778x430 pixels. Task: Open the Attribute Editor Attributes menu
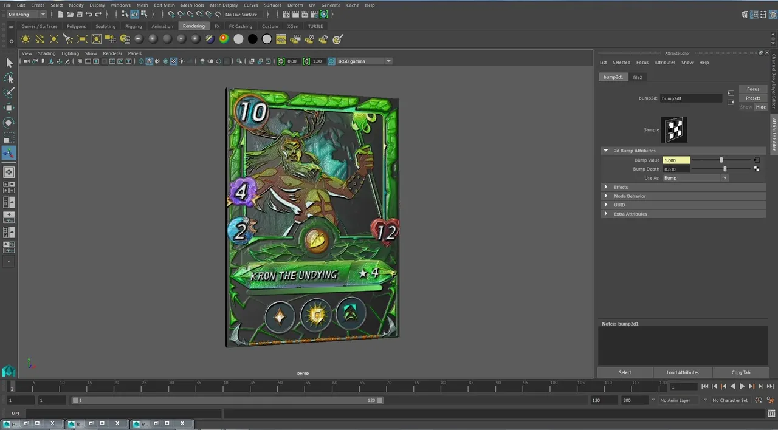(665, 63)
